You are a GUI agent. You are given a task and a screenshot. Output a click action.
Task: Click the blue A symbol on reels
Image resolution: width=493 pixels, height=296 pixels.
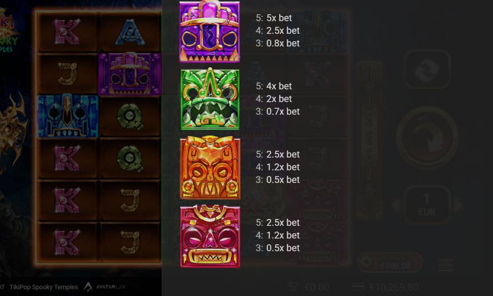click(x=130, y=32)
